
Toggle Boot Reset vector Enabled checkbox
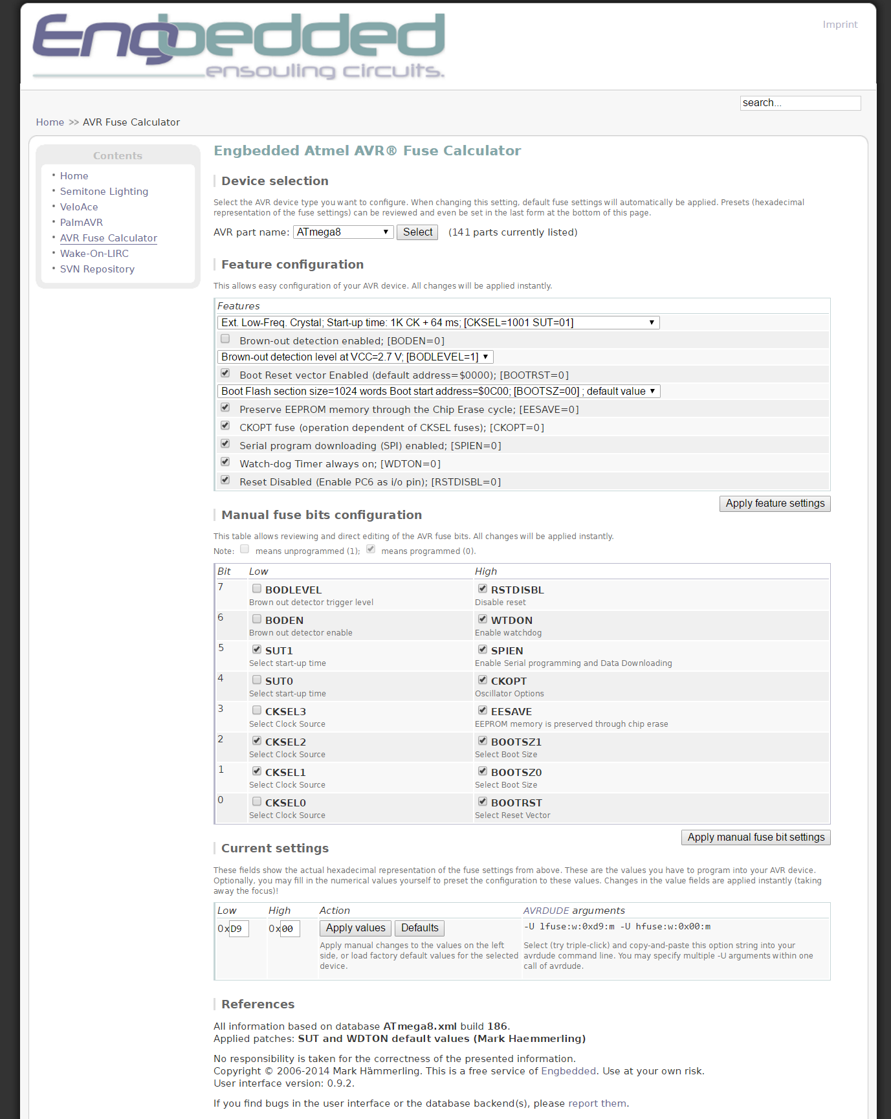pos(225,373)
